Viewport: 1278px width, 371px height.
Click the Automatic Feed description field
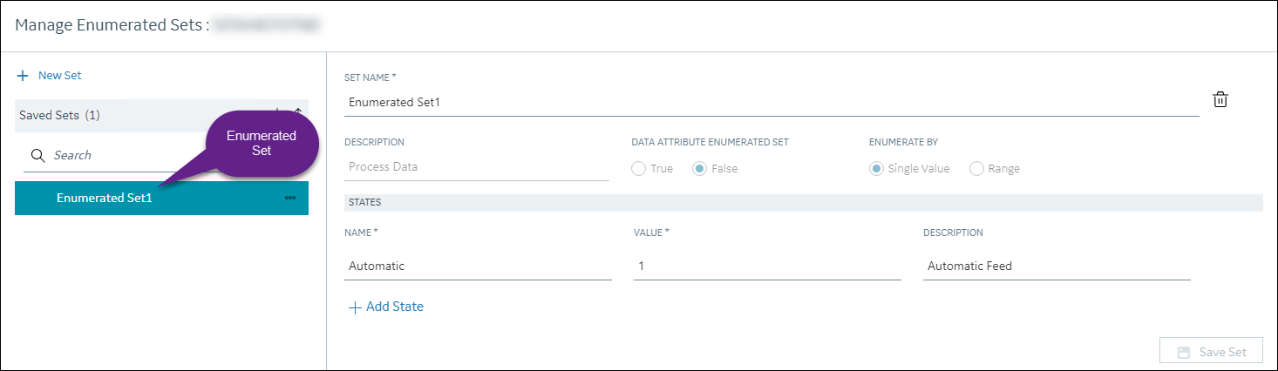tap(1057, 266)
